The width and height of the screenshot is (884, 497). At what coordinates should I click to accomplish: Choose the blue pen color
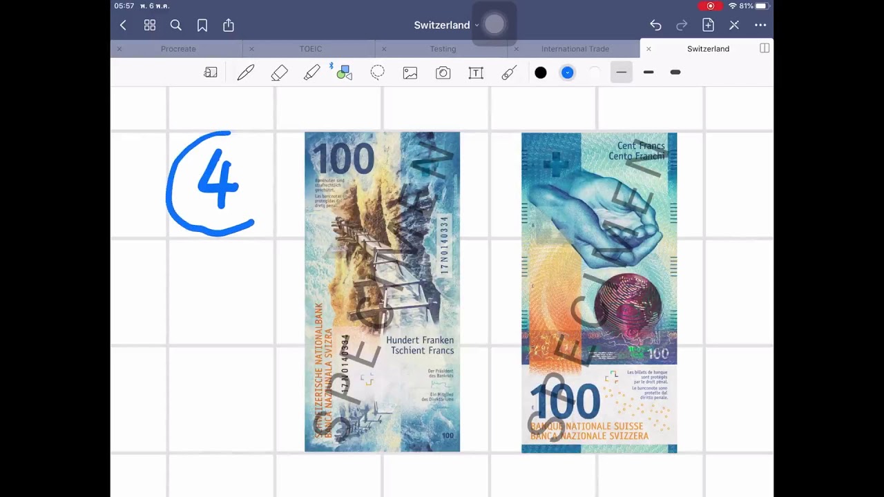(x=568, y=72)
